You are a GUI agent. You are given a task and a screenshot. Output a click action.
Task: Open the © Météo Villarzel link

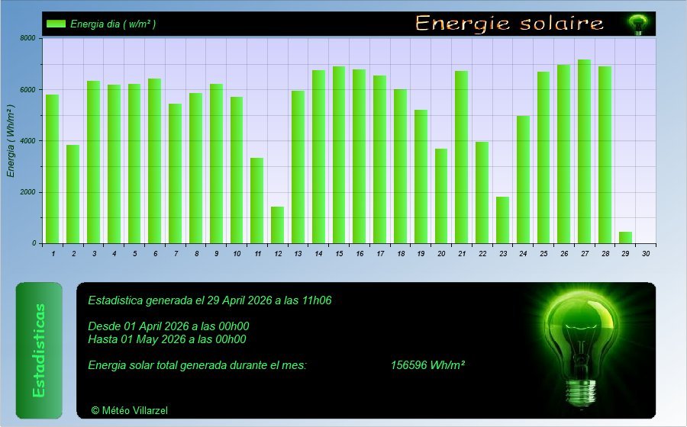coord(129,410)
